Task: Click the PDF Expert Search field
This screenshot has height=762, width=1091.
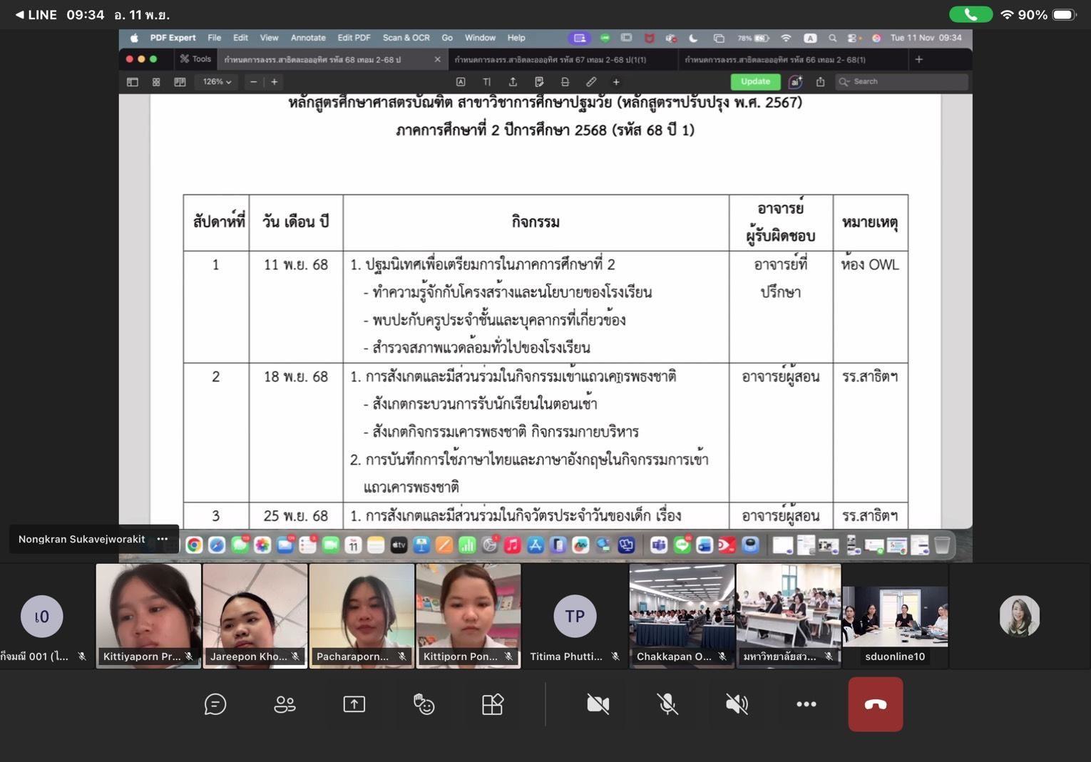Action: (902, 82)
